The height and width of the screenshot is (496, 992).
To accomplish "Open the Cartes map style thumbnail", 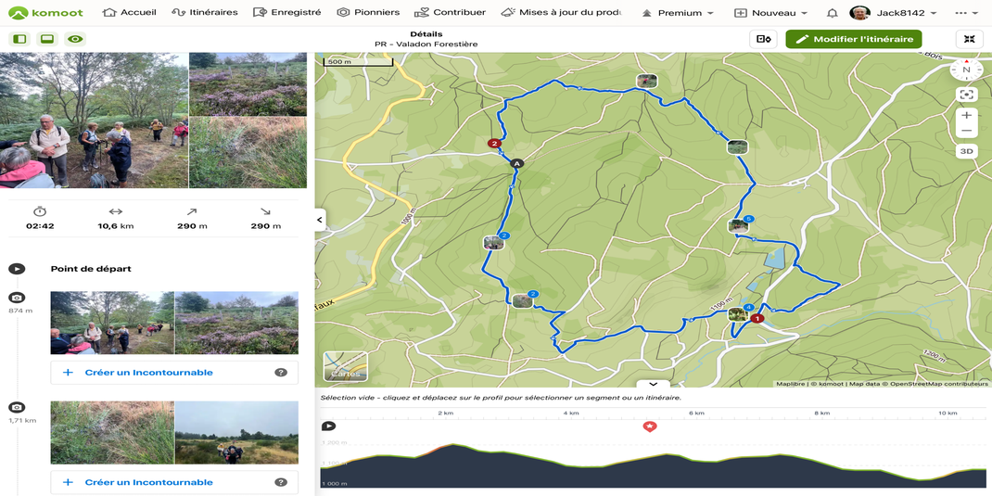I will 345,367.
